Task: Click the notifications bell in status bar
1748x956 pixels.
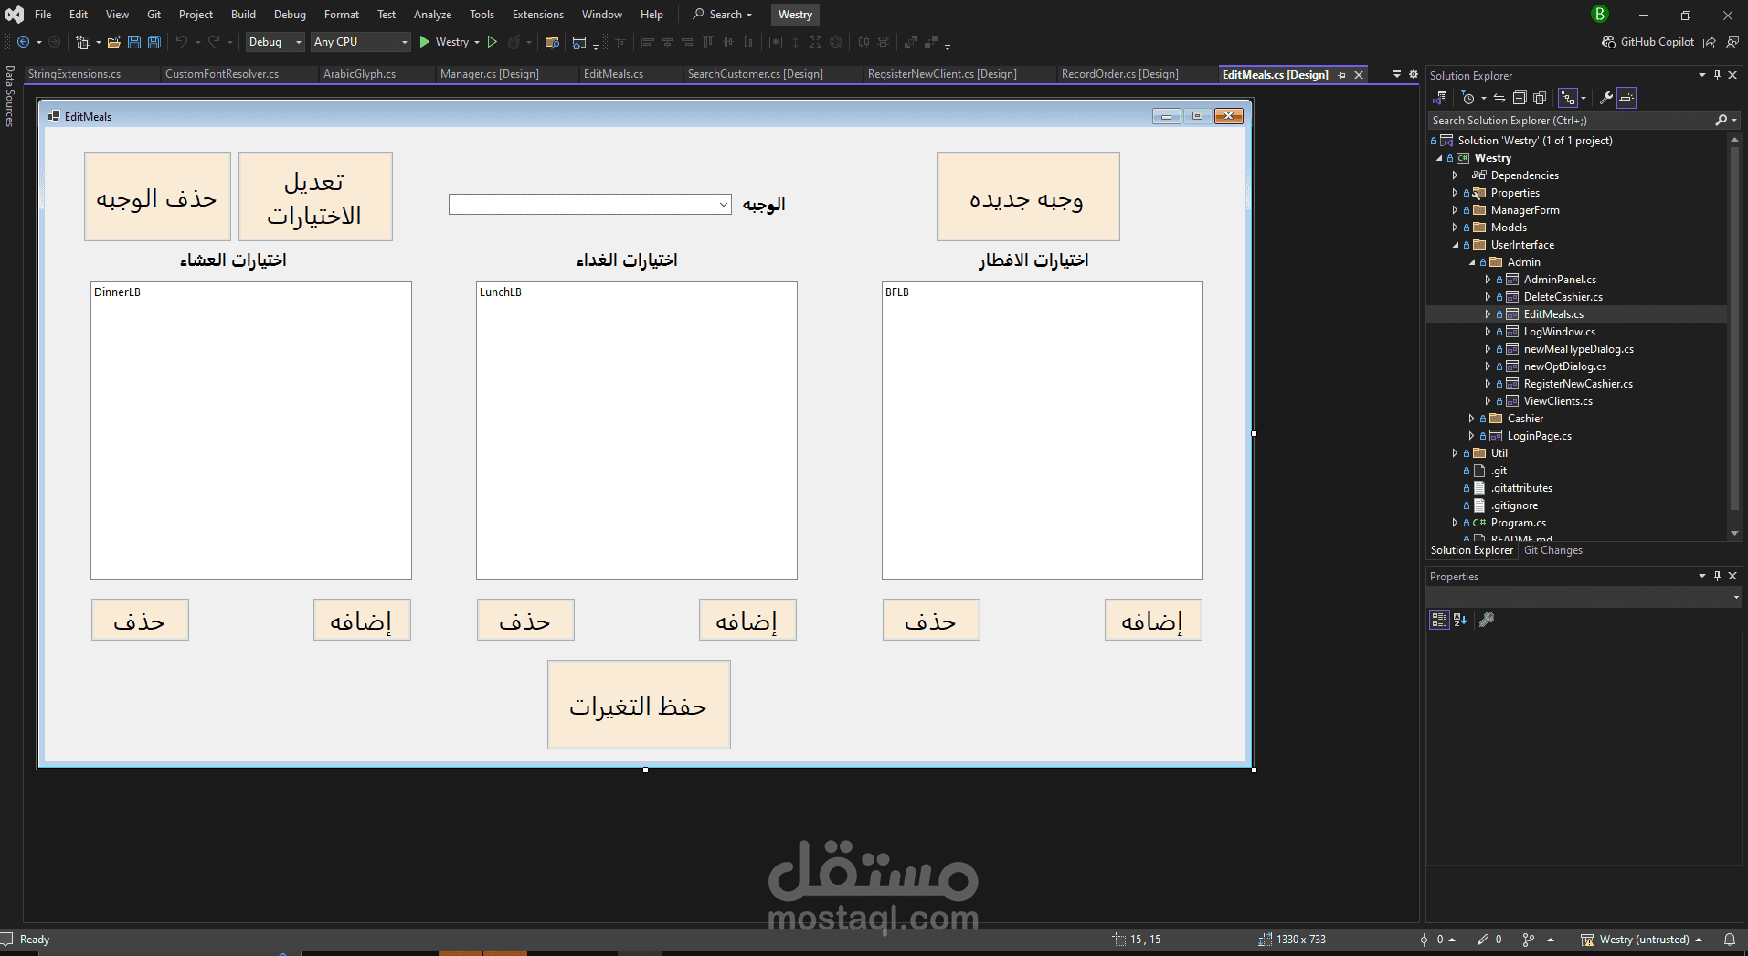Action: (x=1730, y=940)
